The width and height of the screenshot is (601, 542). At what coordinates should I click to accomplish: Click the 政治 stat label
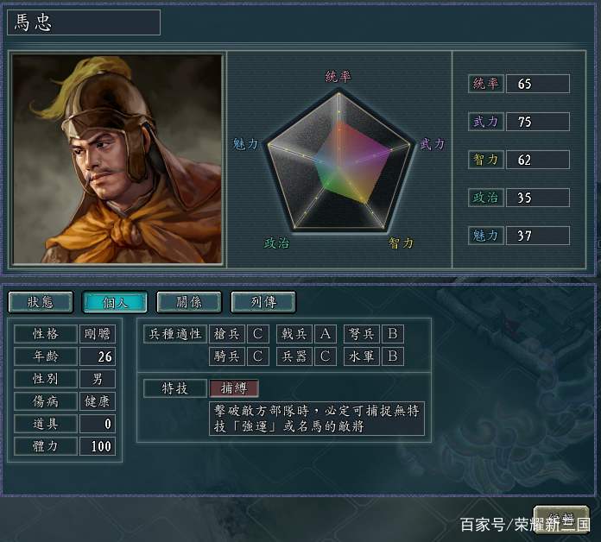click(485, 198)
